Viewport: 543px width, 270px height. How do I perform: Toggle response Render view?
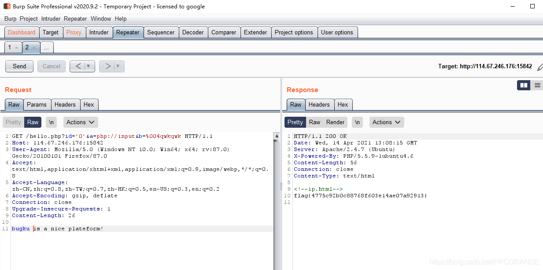pyautogui.click(x=336, y=122)
